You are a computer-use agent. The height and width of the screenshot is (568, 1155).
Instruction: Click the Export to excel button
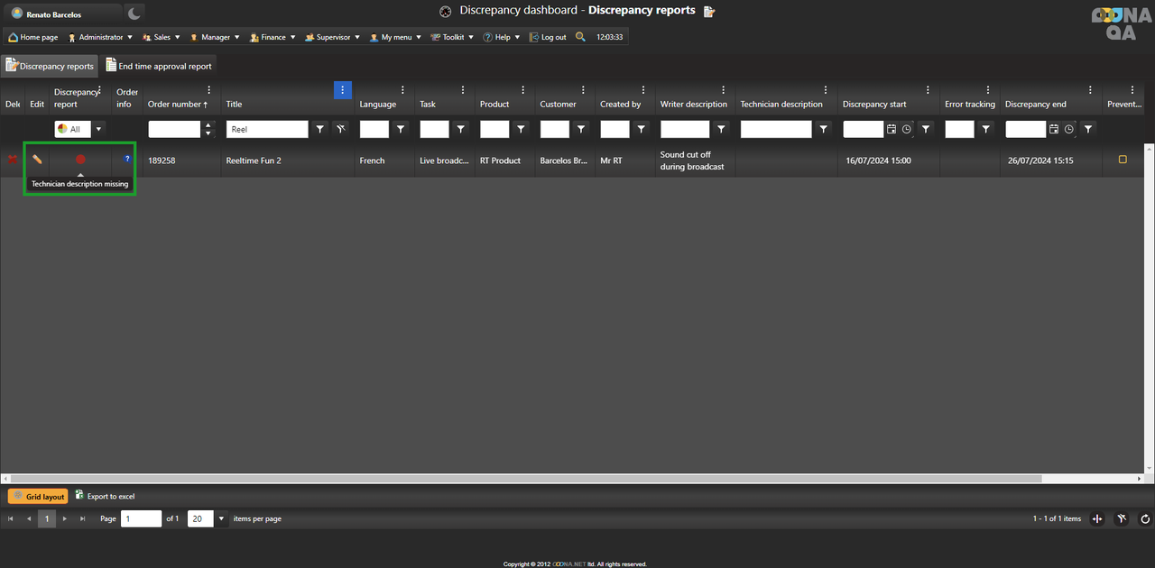(105, 496)
